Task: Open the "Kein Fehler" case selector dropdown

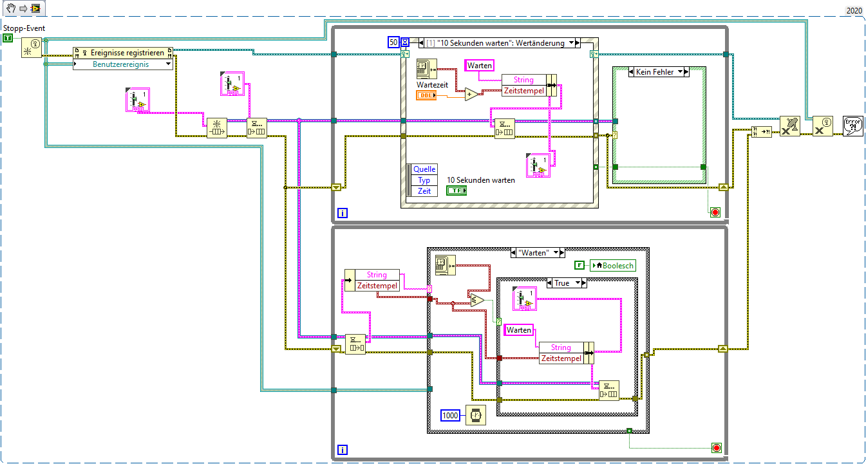Action: [x=679, y=72]
